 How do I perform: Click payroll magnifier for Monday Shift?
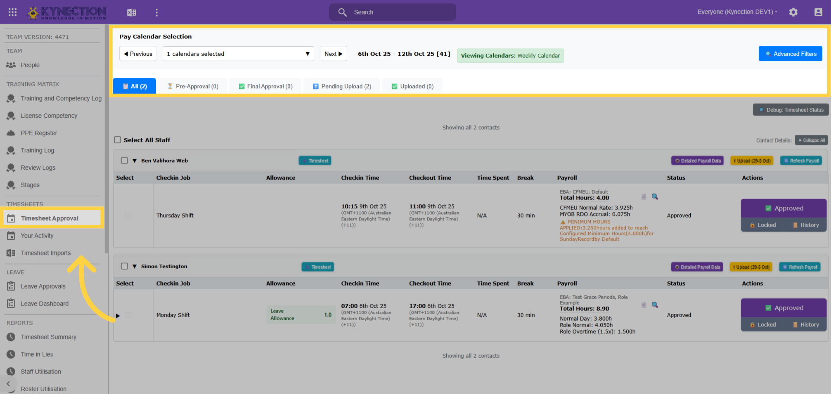tap(655, 305)
